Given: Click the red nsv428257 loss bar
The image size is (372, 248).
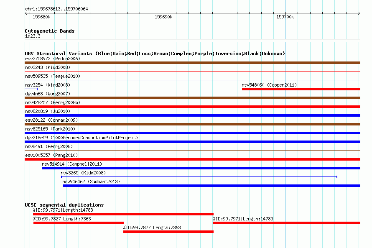Looking at the screenshot, I should pyautogui.click(x=192, y=107).
